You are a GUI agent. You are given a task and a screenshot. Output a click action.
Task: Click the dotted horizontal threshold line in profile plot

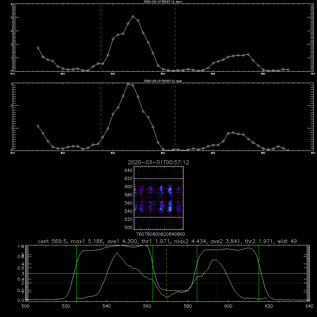tap(167, 283)
